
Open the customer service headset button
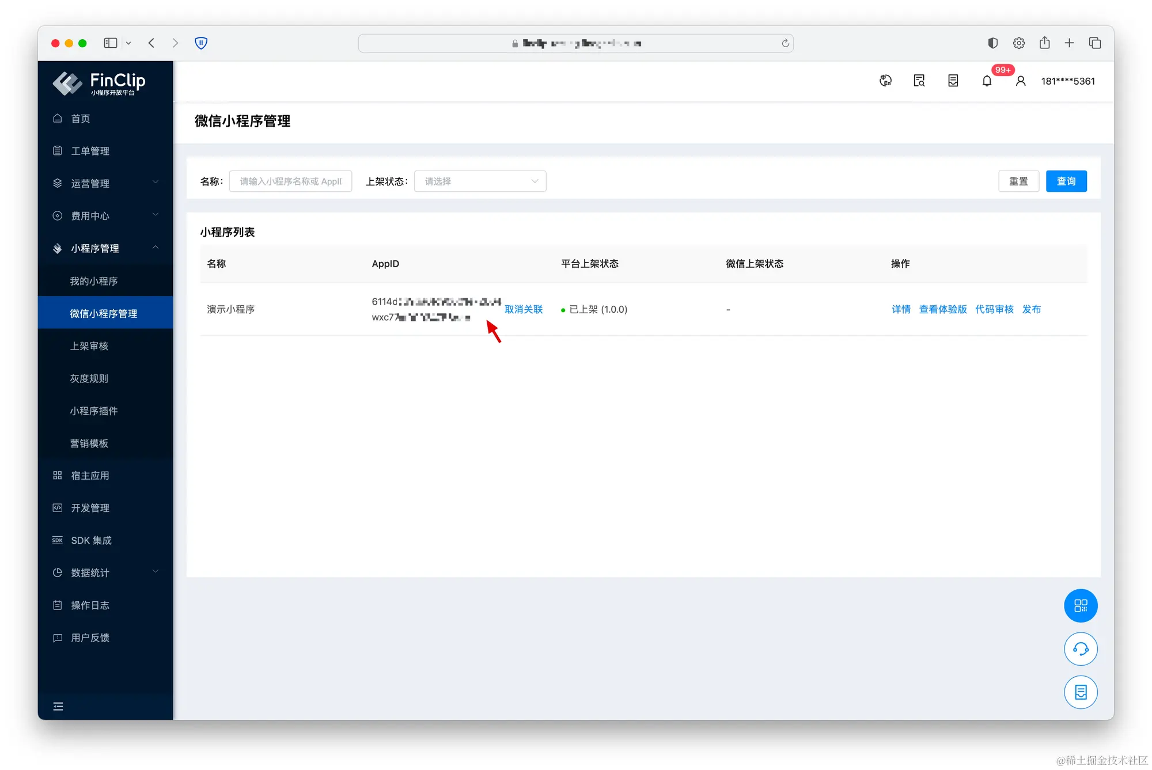1080,649
